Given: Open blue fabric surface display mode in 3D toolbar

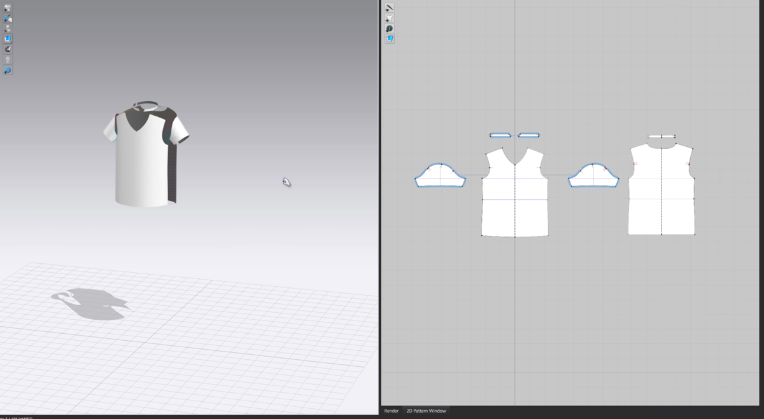Looking at the screenshot, I should tap(8, 39).
